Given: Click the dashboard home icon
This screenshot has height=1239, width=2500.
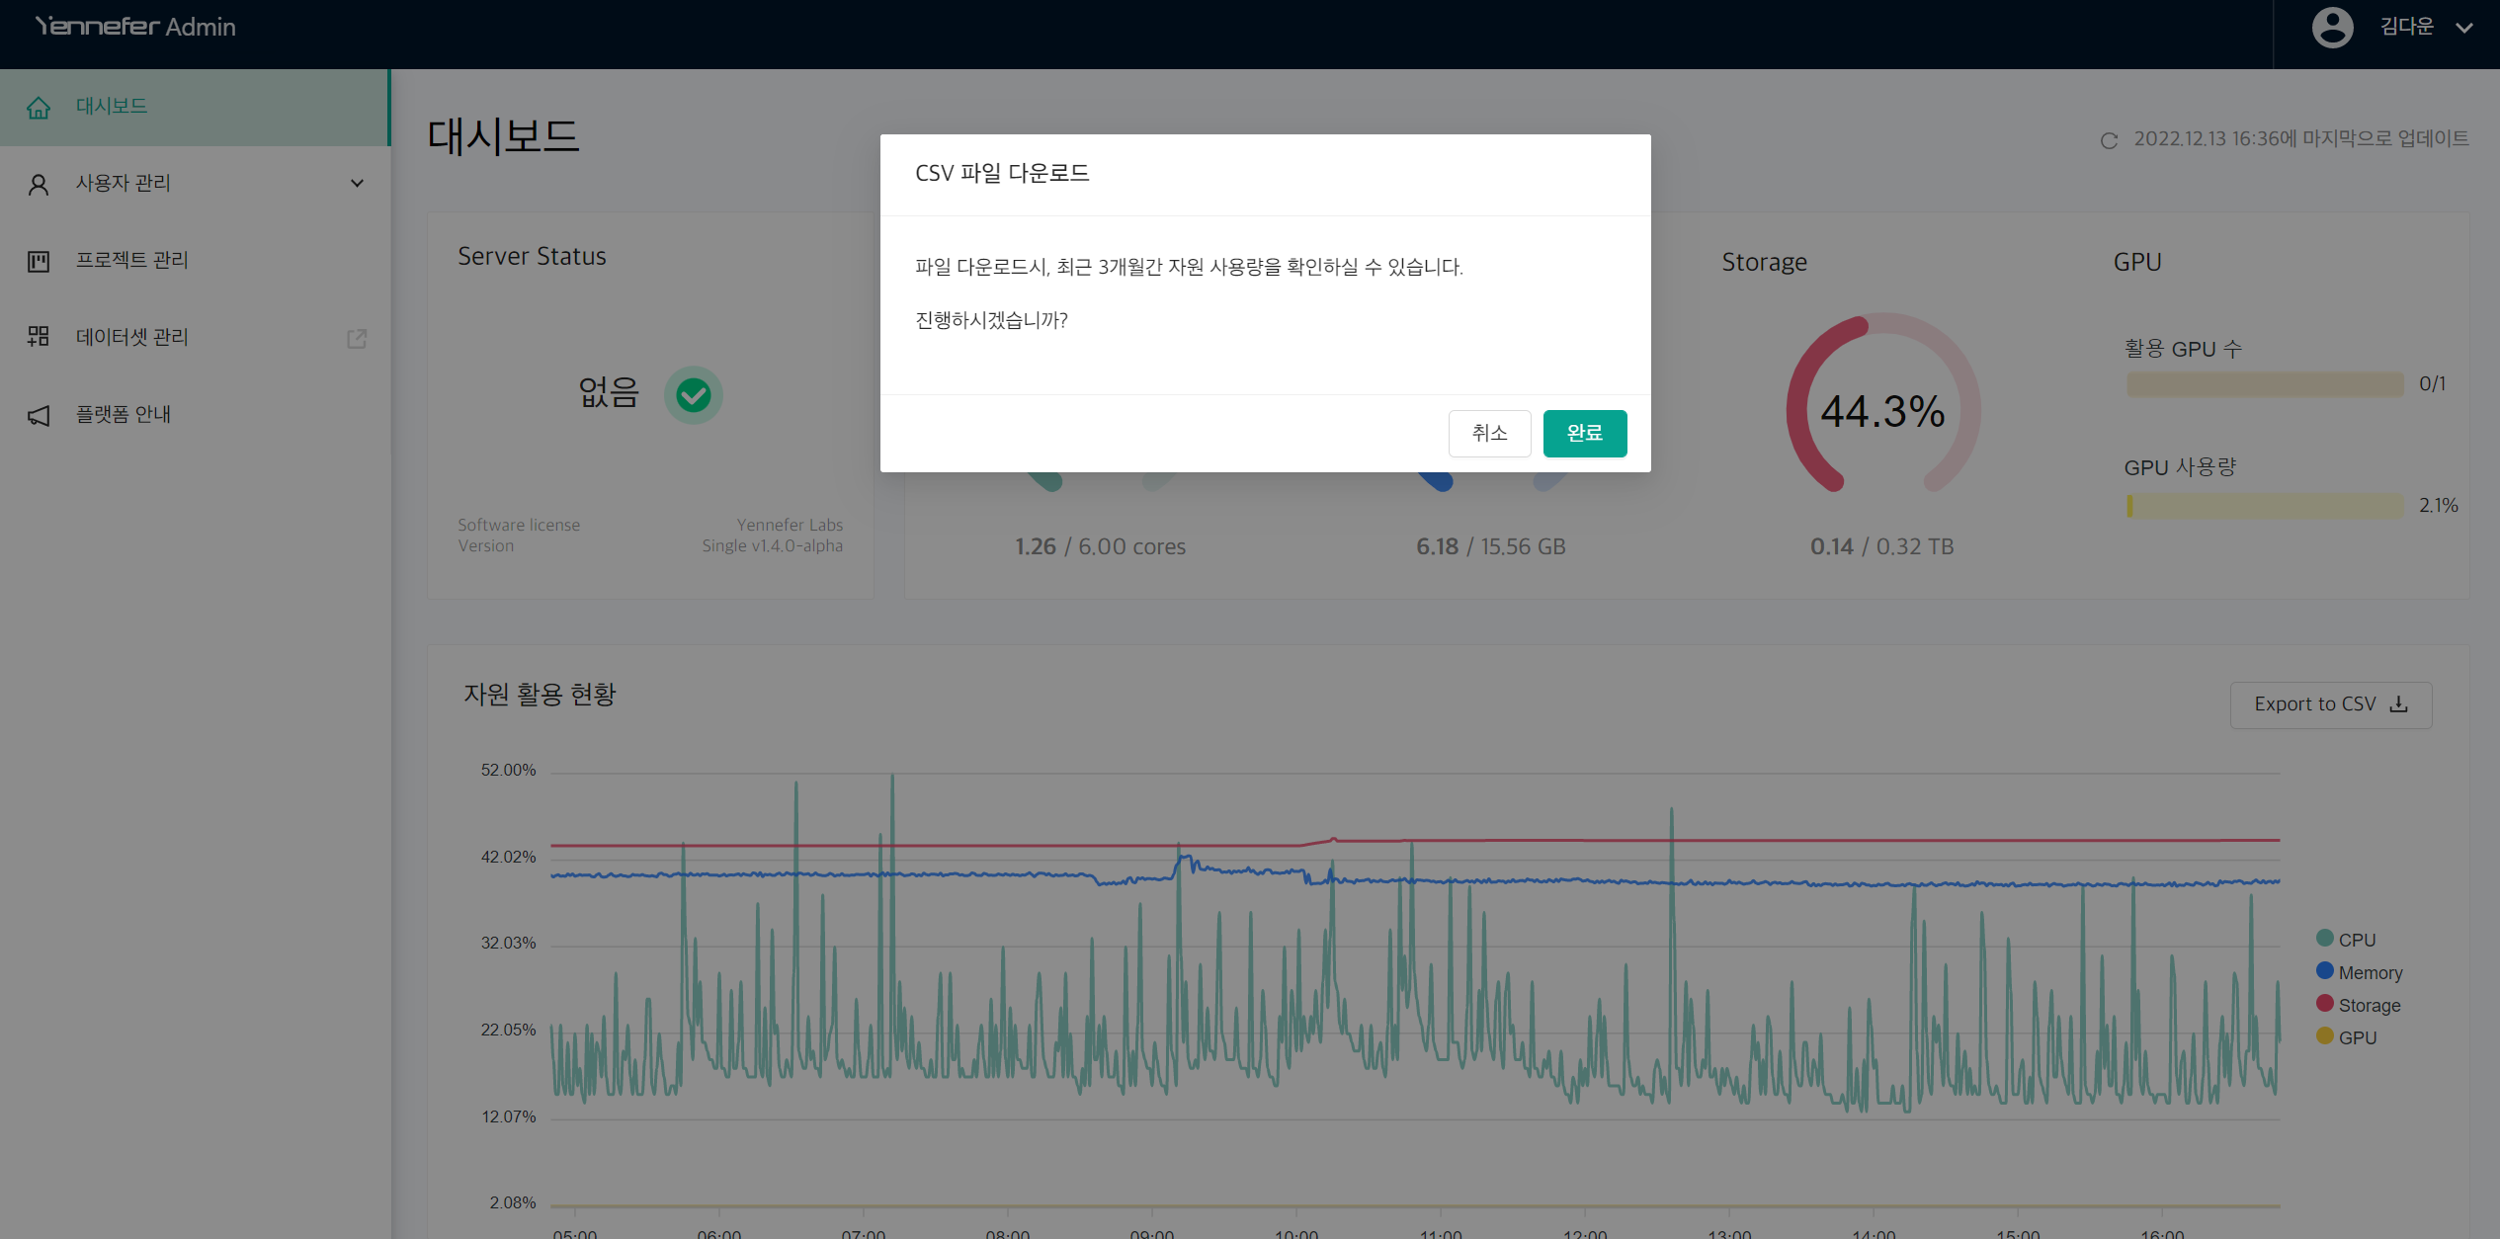Looking at the screenshot, I should [39, 107].
